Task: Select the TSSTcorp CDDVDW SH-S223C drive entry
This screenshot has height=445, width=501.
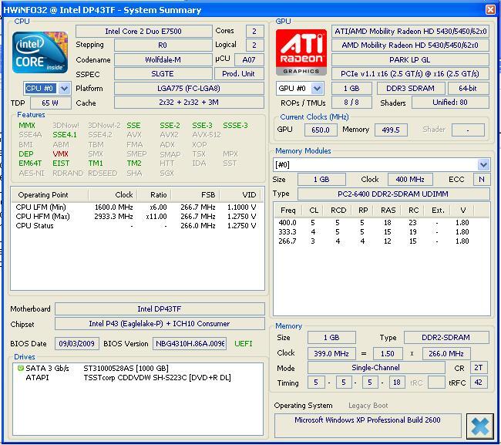Action: pyautogui.click(x=157, y=378)
